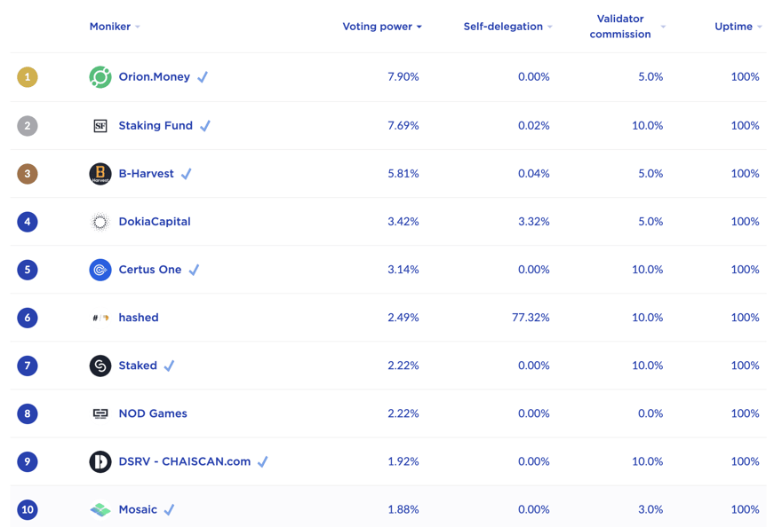Open the Mosaic validator link
Viewport: 782px width, 527px height.
(138, 509)
